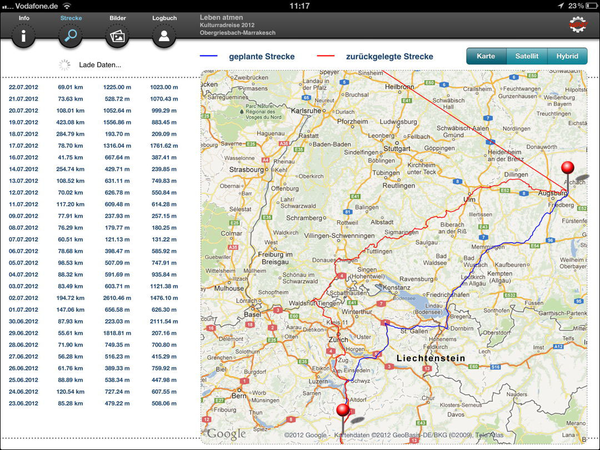Screen dimensions: 600x450
Task: Select the 18.07.2012 route entry
Action: [x=93, y=134]
